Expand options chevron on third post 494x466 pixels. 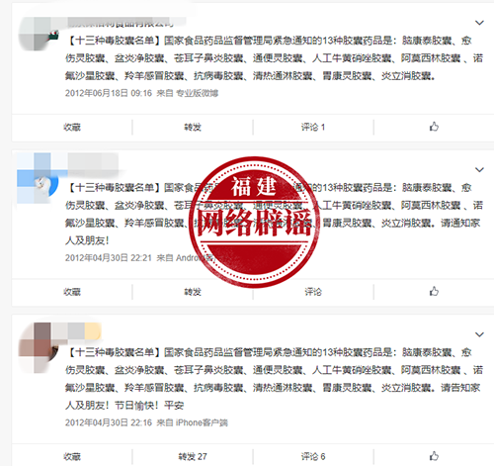pos(479,334)
